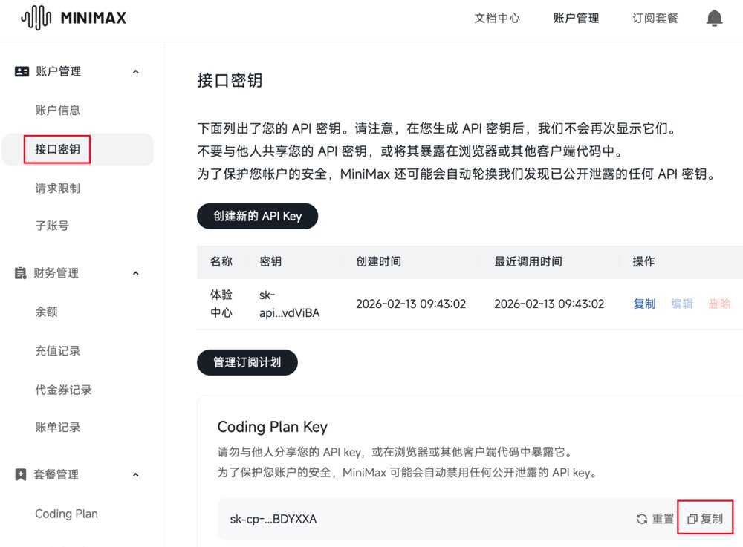Click the MiniMax logo

point(74,18)
